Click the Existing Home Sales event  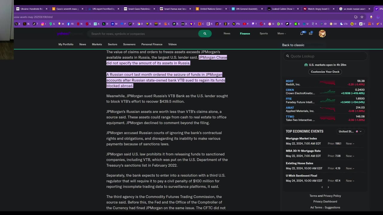pyautogui.click(x=300, y=163)
